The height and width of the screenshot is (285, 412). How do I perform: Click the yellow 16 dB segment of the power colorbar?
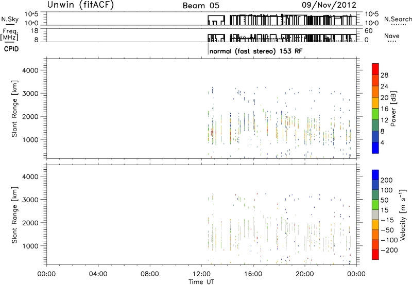(x=375, y=102)
